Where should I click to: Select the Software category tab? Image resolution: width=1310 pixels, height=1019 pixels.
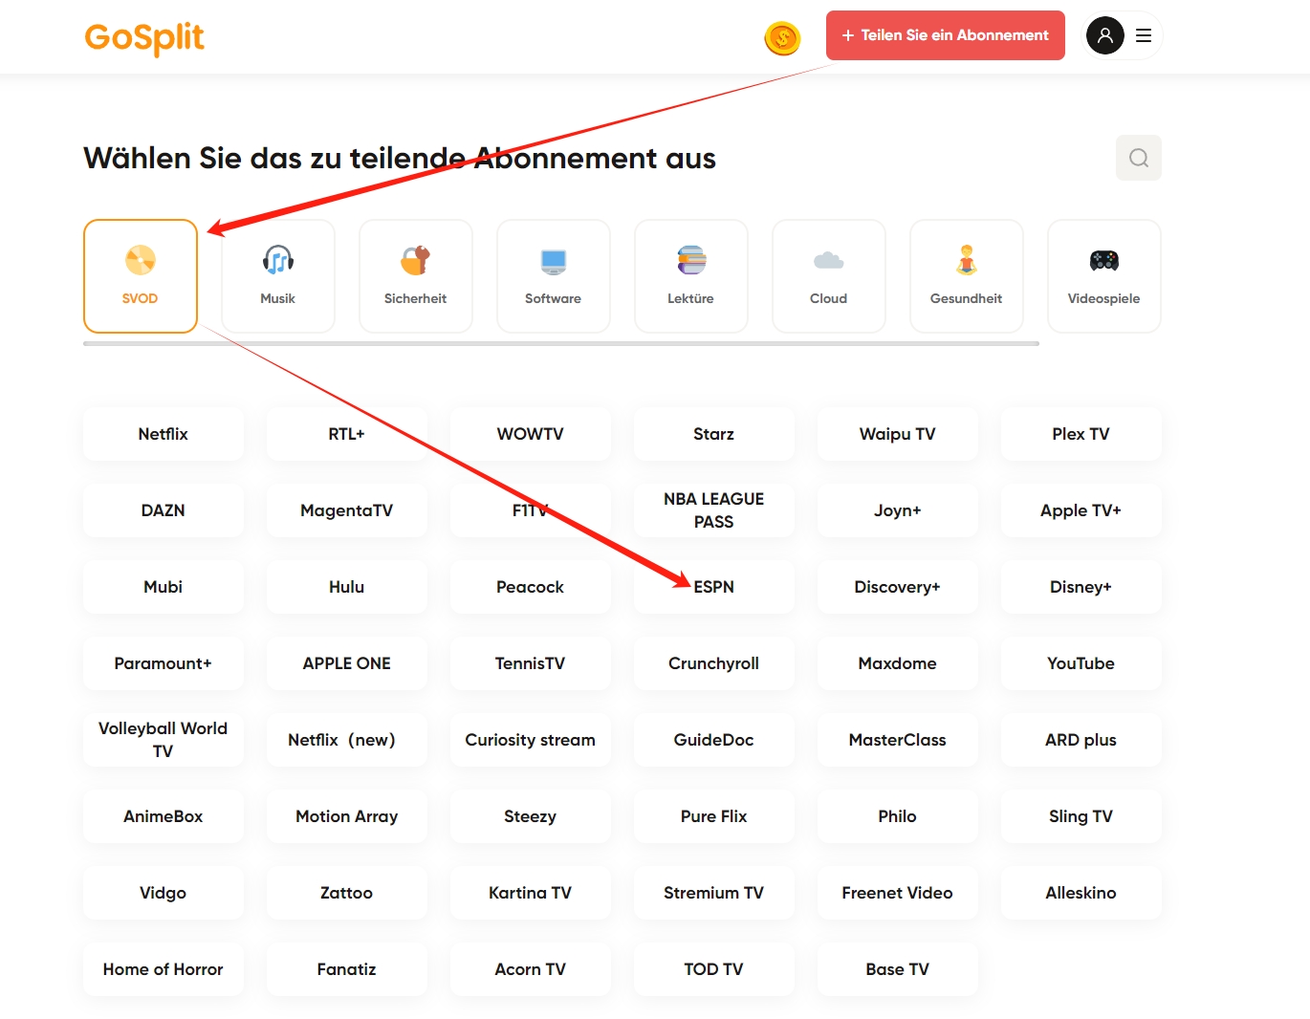click(x=554, y=276)
